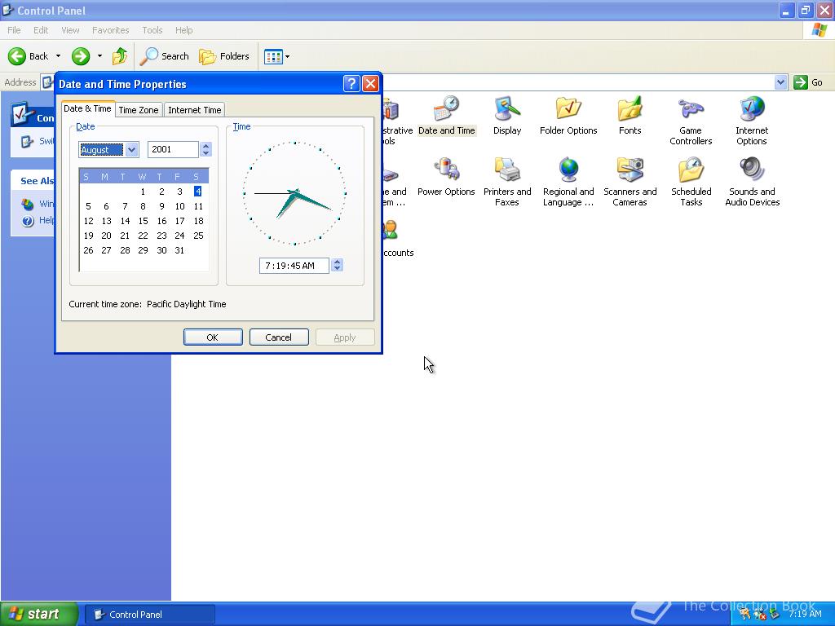Open Scanners and Cameras icon
This screenshot has height=626, width=835.
click(x=630, y=183)
